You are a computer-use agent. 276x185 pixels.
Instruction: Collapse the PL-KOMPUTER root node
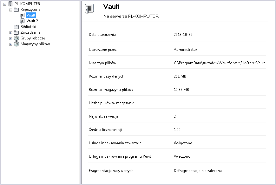point(4,4)
